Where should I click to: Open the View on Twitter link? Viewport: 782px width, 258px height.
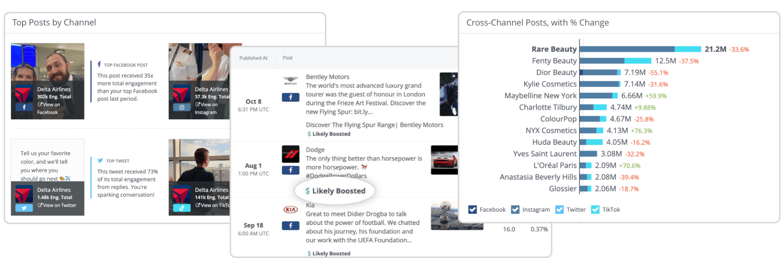point(57,205)
